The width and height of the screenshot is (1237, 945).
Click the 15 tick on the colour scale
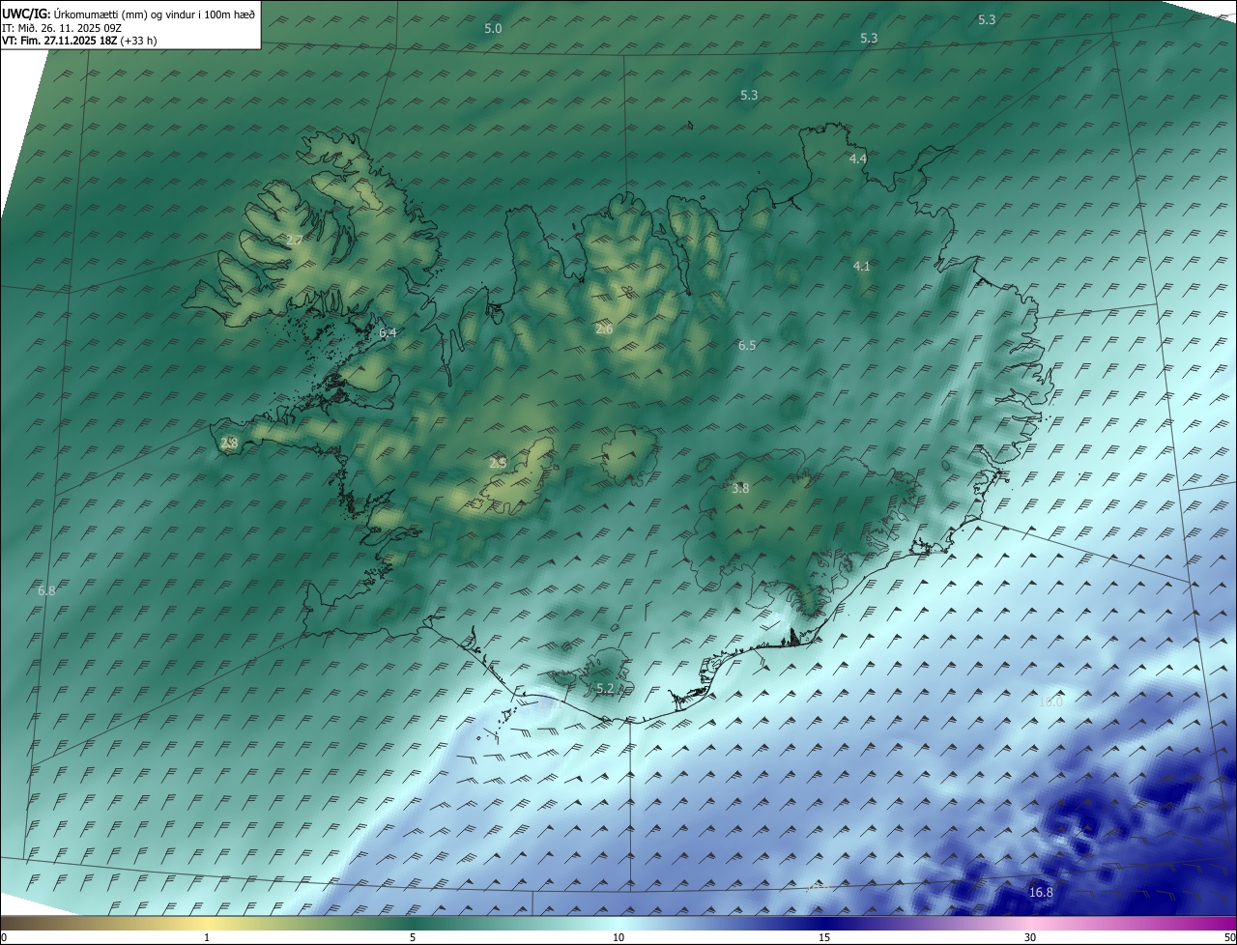pyautogui.click(x=824, y=937)
